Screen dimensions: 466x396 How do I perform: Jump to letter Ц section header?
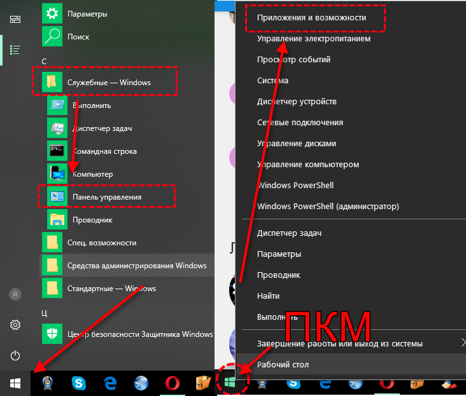45,313
